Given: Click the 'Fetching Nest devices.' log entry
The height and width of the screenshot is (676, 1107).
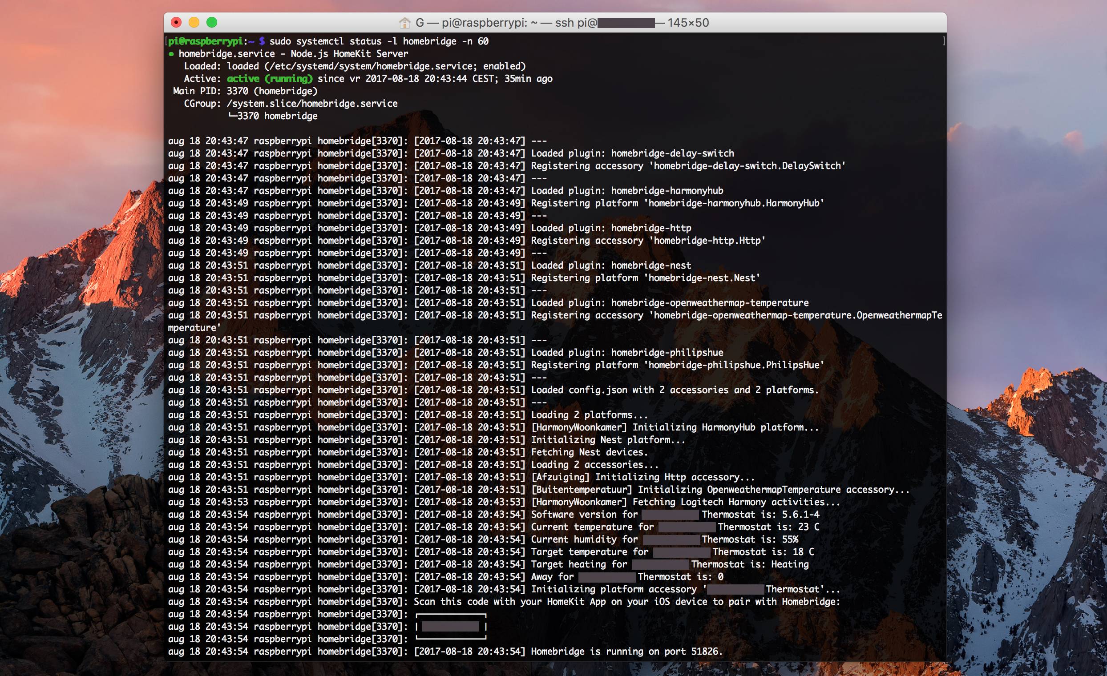Looking at the screenshot, I should click(589, 452).
